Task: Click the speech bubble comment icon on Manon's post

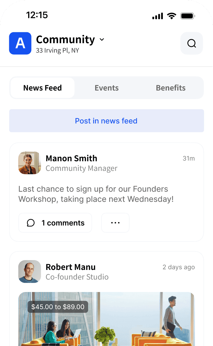Action: tap(31, 223)
